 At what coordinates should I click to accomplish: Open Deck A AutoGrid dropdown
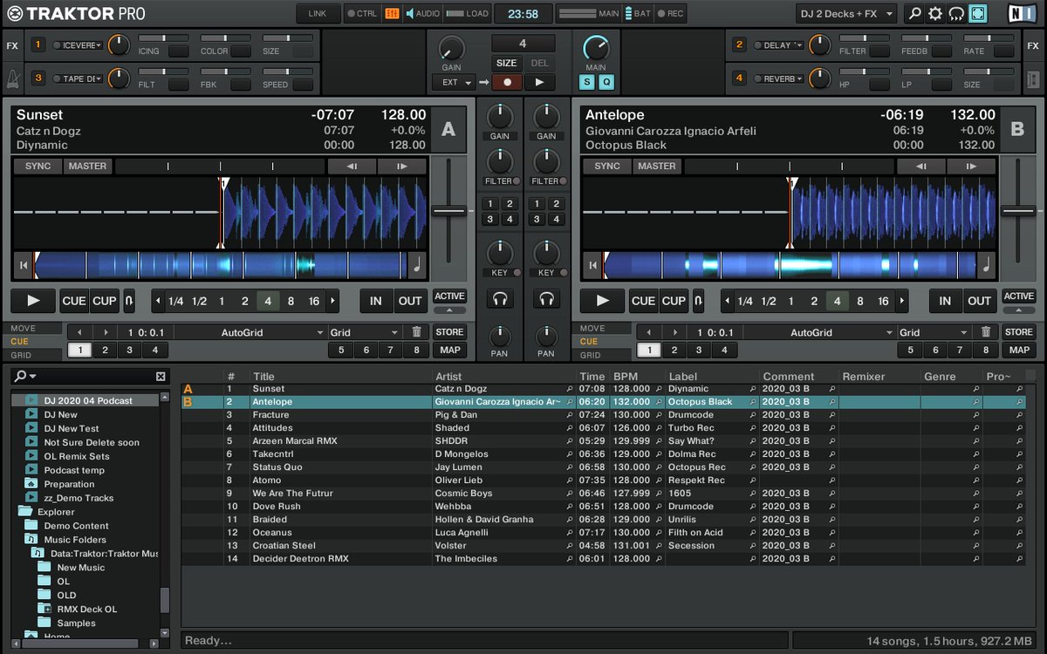click(249, 332)
